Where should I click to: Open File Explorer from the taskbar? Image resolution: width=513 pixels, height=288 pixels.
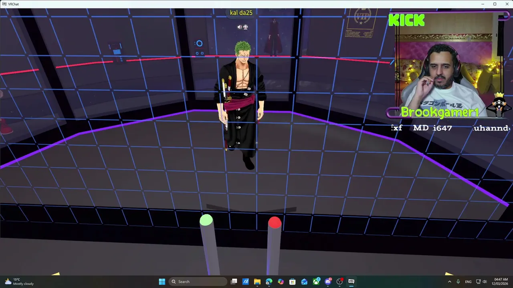pos(257,282)
